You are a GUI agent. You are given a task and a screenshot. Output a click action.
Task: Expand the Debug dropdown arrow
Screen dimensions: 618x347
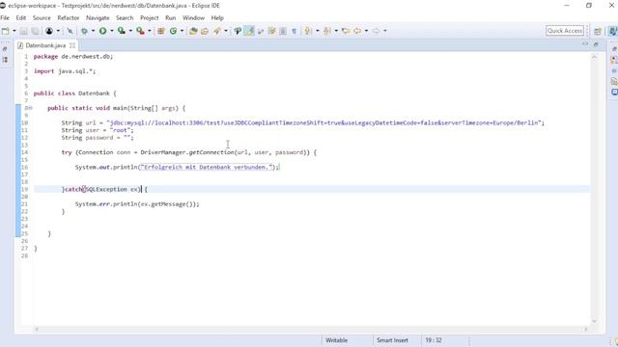point(93,31)
